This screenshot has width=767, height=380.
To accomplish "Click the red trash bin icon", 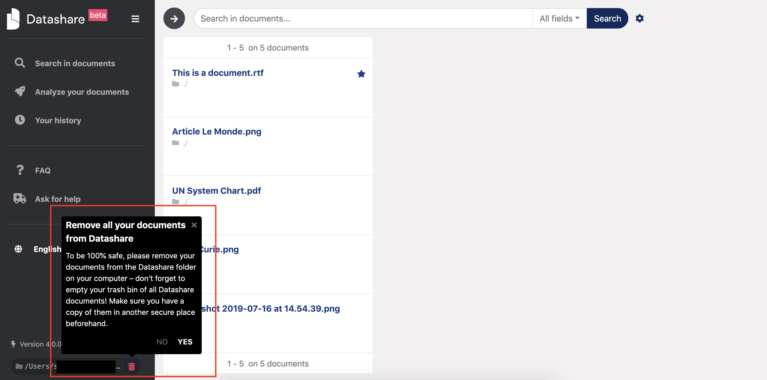I will [x=131, y=366].
